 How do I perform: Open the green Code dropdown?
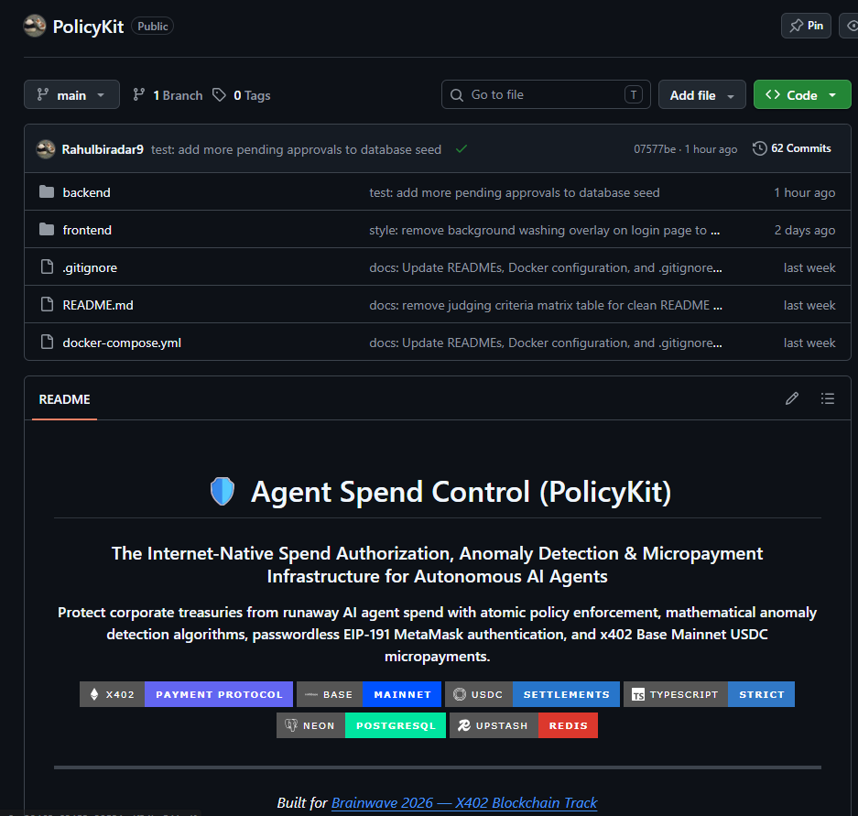pos(802,94)
